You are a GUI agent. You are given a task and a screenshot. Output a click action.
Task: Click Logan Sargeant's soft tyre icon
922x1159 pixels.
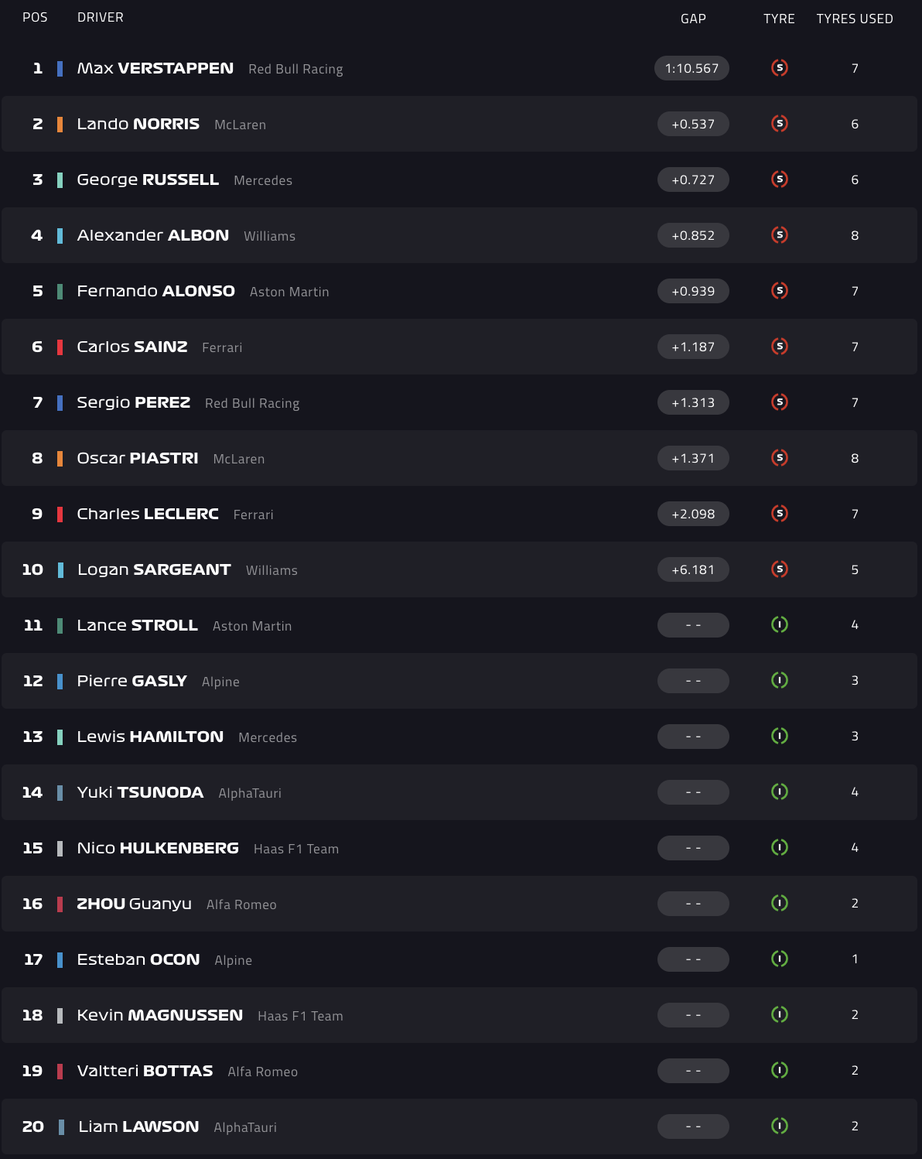(x=780, y=569)
